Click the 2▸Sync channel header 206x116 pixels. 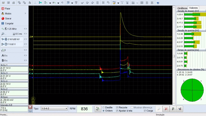[x=14, y=97]
